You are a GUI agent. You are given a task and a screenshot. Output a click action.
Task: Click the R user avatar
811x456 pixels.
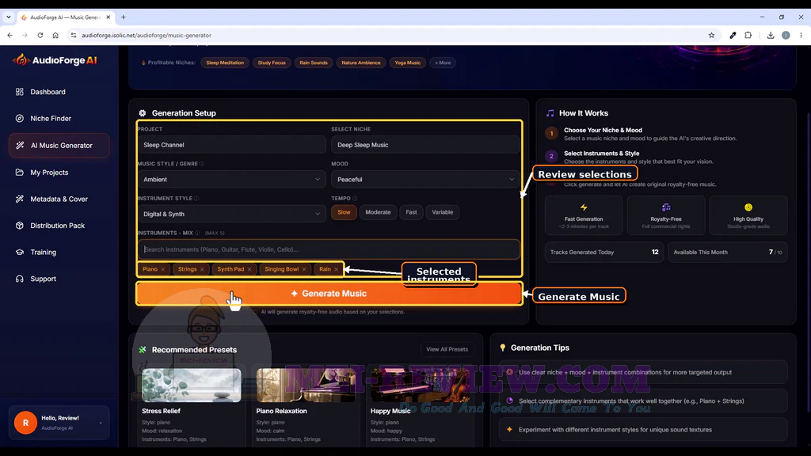(x=25, y=423)
